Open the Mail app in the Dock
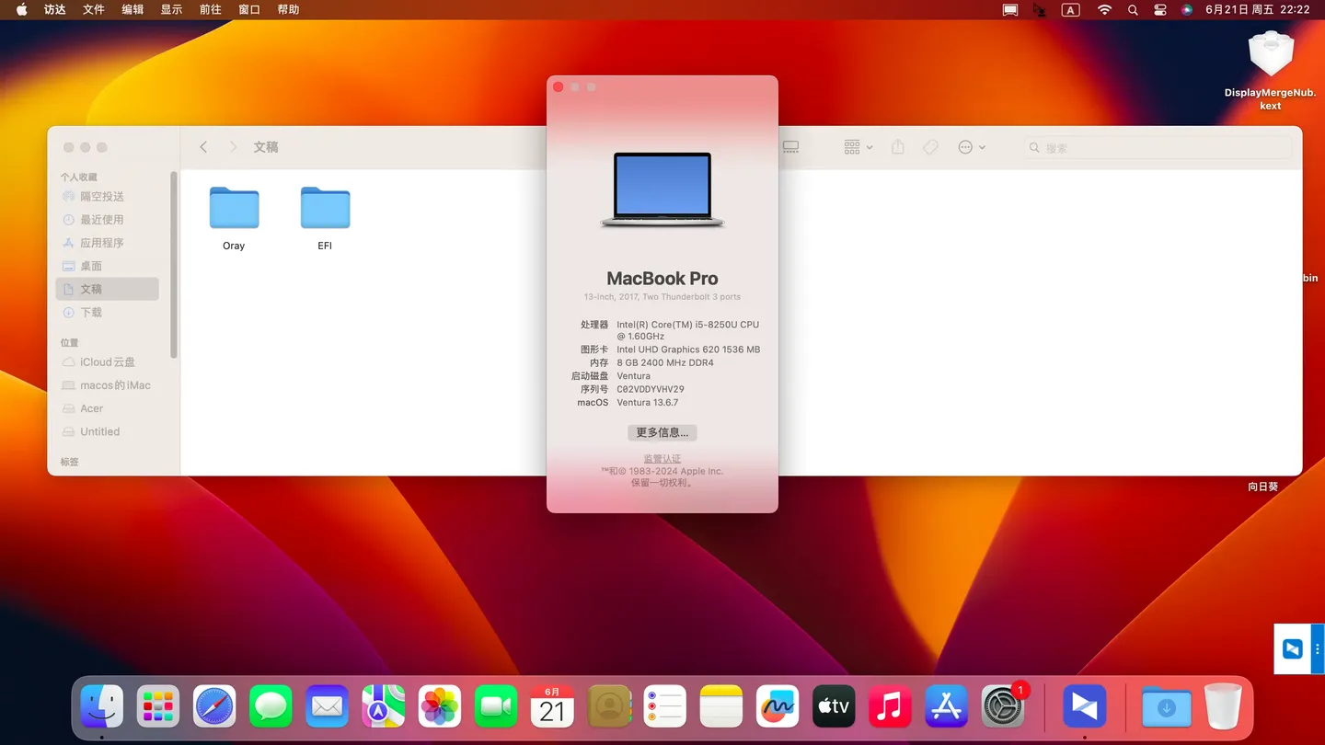This screenshot has width=1325, height=745. pos(327,705)
